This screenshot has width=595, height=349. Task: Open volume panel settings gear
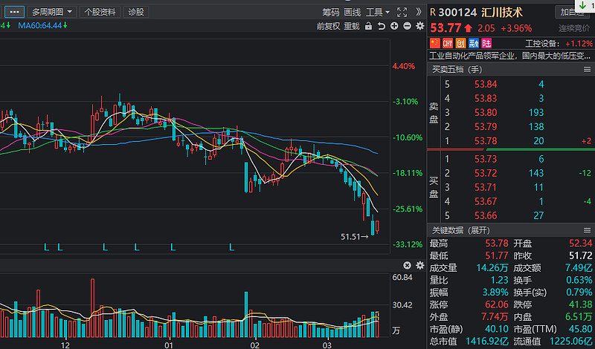pyautogui.click(x=418, y=265)
